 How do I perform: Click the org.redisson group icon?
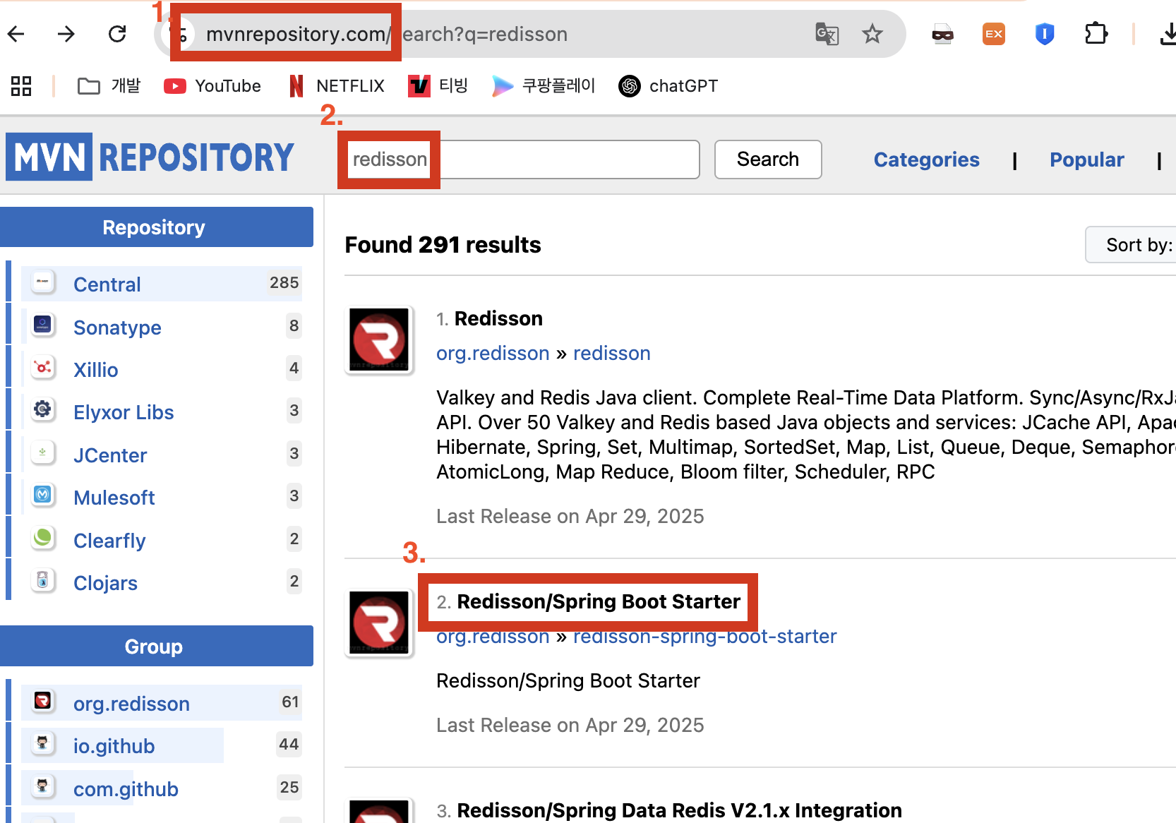click(x=43, y=702)
